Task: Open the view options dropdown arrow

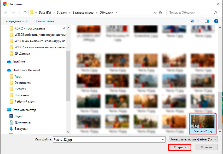Action: [198, 21]
